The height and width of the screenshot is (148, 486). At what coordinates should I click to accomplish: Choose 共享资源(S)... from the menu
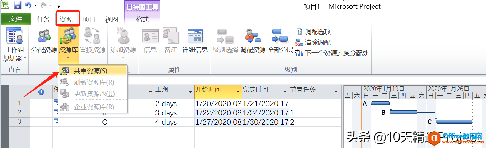[x=93, y=70]
